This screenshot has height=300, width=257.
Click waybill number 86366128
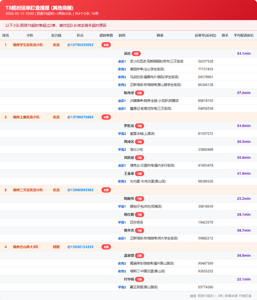[x=205, y=85]
